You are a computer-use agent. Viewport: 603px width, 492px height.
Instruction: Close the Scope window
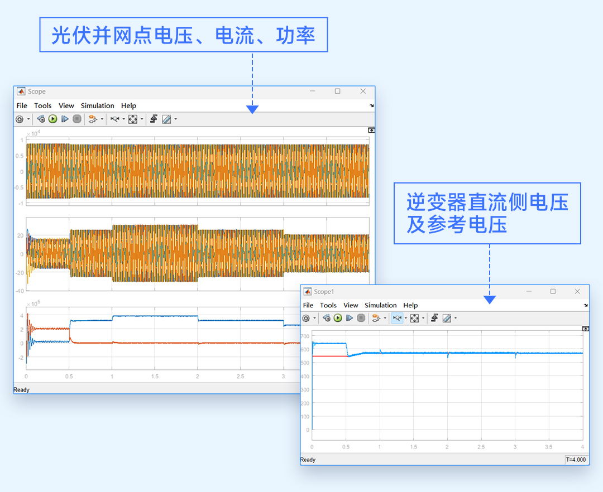point(363,91)
